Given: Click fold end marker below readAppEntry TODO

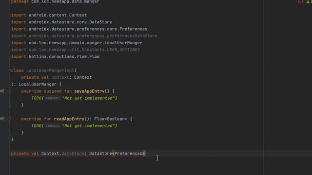Looking at the screenshot, I should pyautogui.click(x=9, y=133).
